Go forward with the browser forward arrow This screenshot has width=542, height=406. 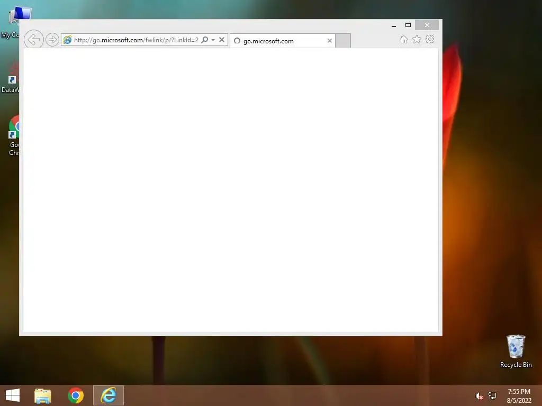(52, 40)
